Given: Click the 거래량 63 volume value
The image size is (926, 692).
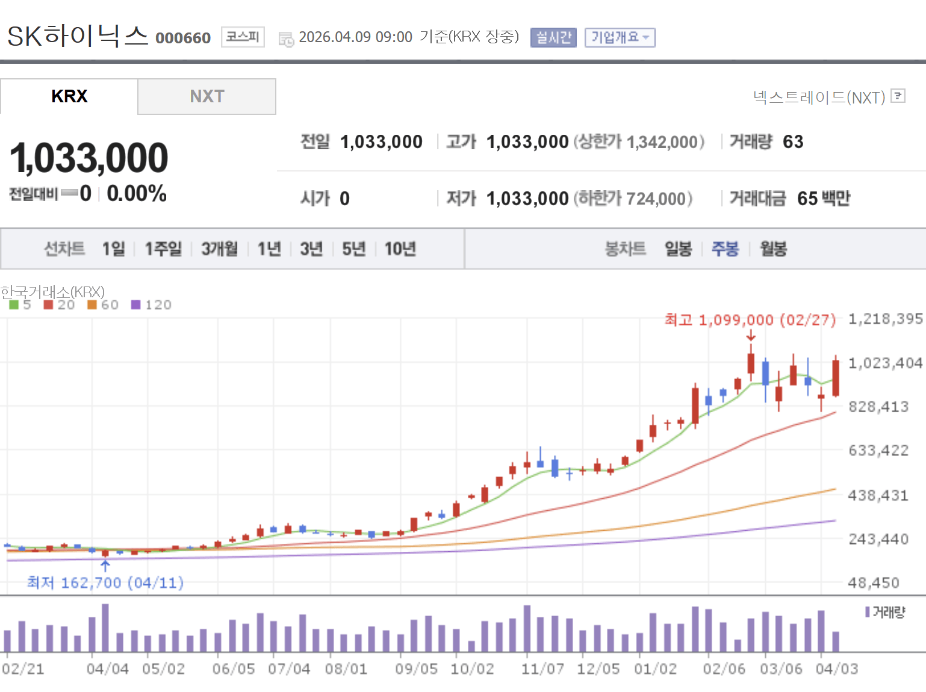Looking at the screenshot, I should pyautogui.click(x=793, y=142).
